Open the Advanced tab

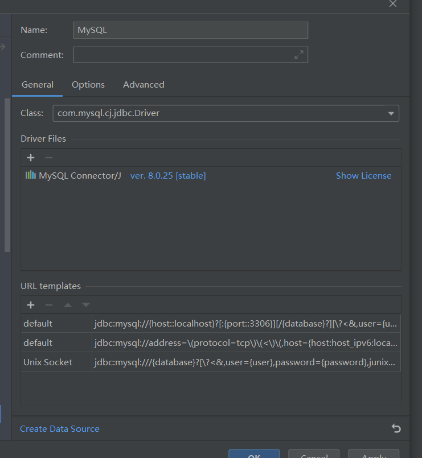click(x=143, y=84)
